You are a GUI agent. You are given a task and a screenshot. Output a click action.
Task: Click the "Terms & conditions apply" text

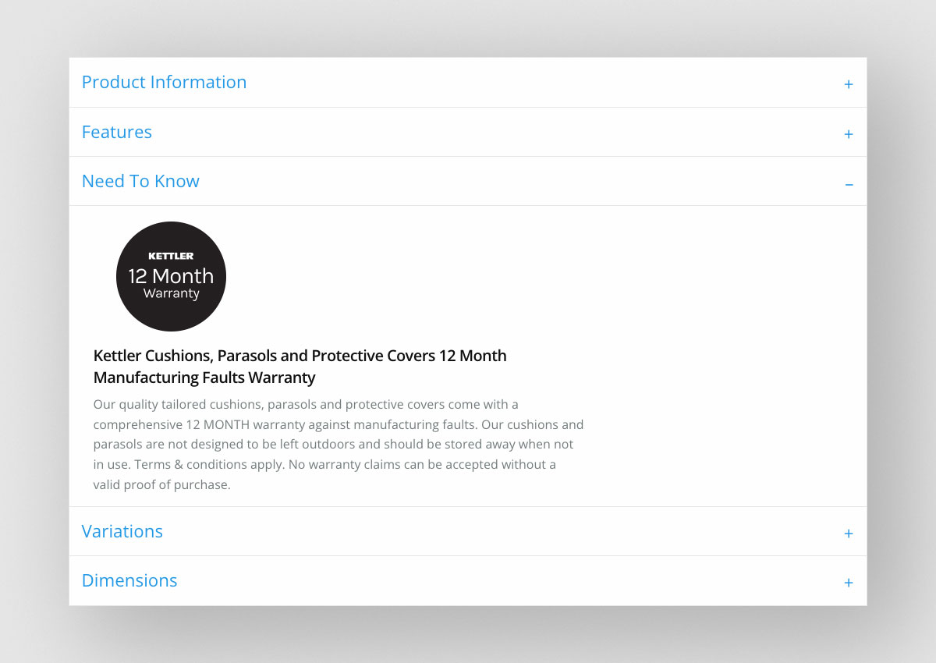pyautogui.click(x=209, y=464)
